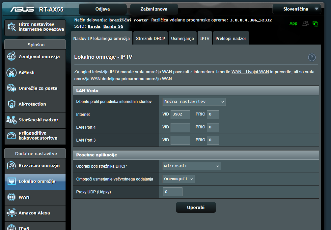Expand the ISP profile dropdown Ročna nastavitev
Image resolution: width=331 pixels, height=230 pixels.
pos(194,102)
